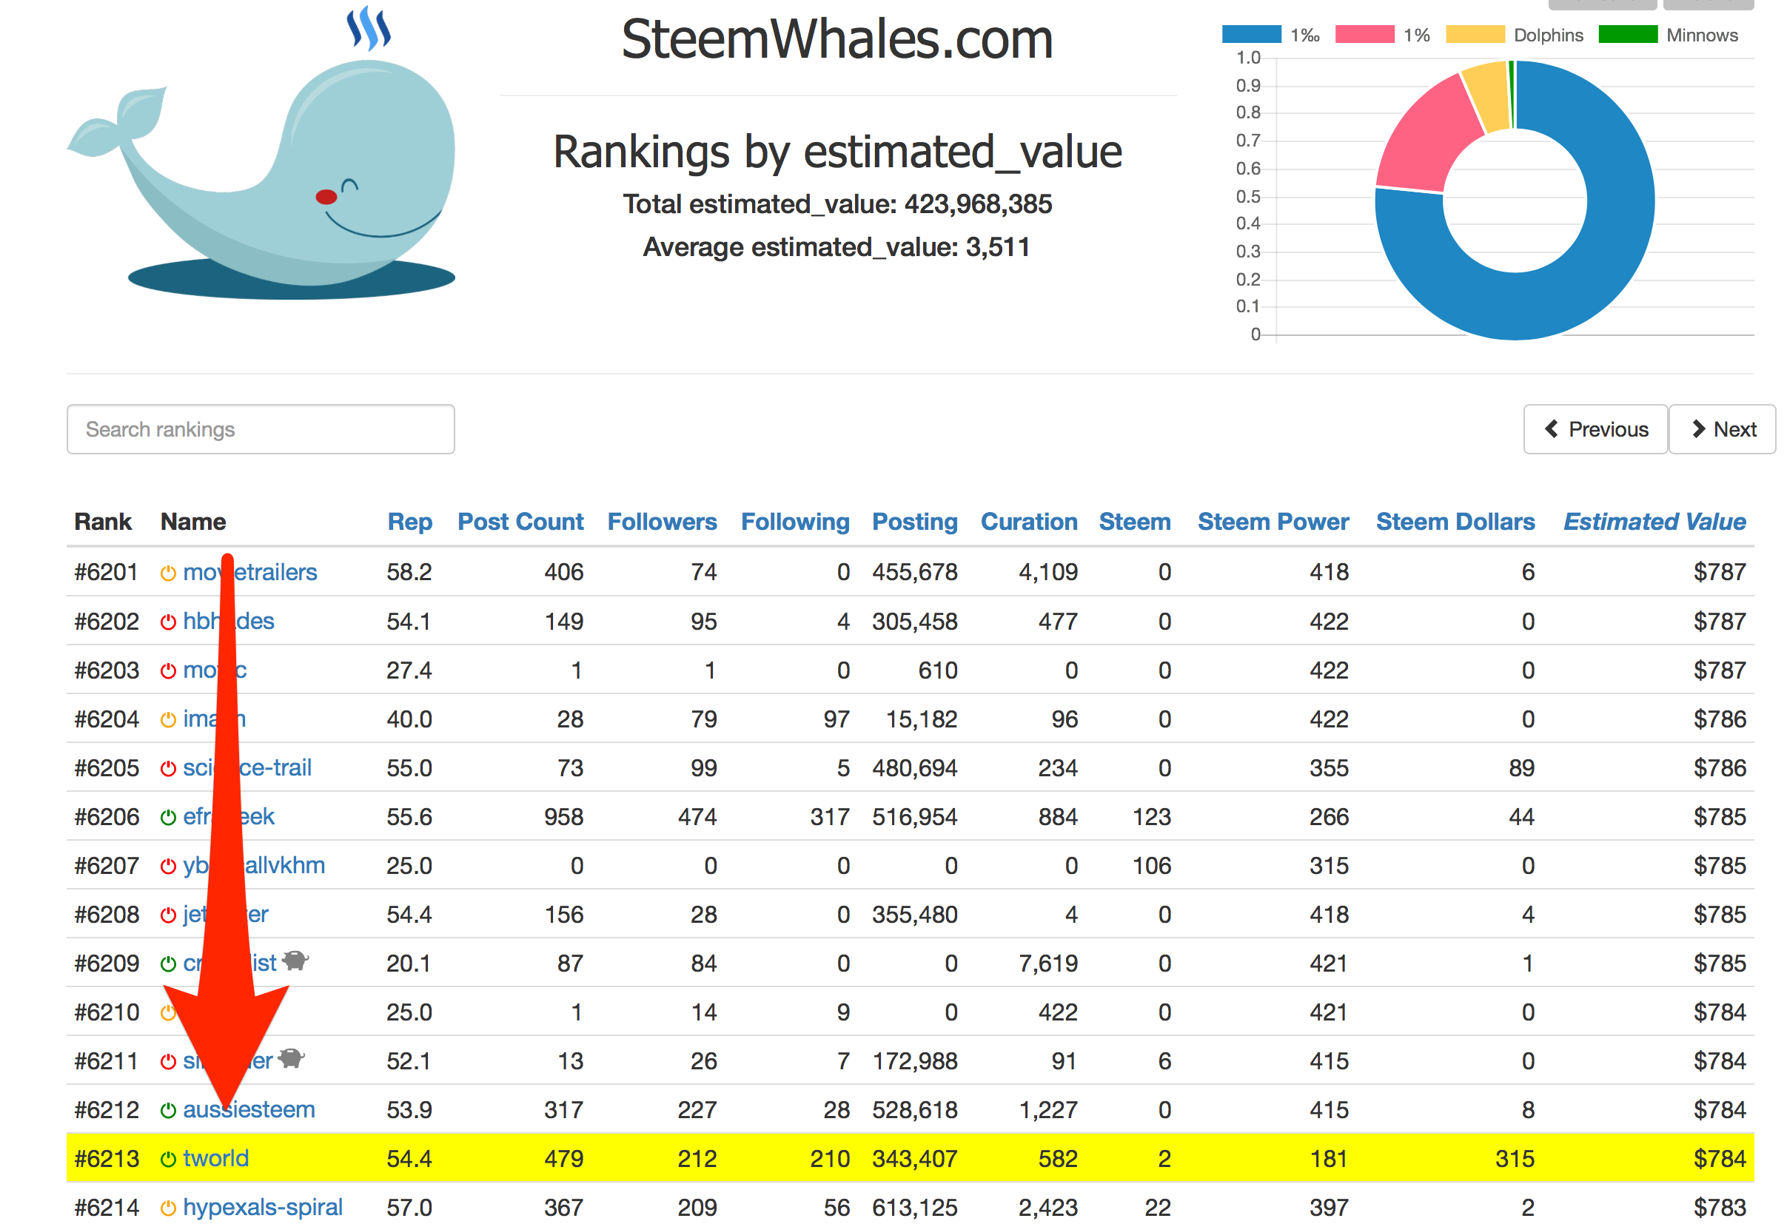Image resolution: width=1787 pixels, height=1224 pixels.
Task: Click the power icon beside tworld
Action: (167, 1160)
